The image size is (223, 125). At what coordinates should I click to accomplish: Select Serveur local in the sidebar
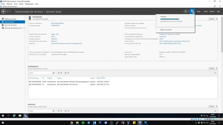[x=13, y=22]
